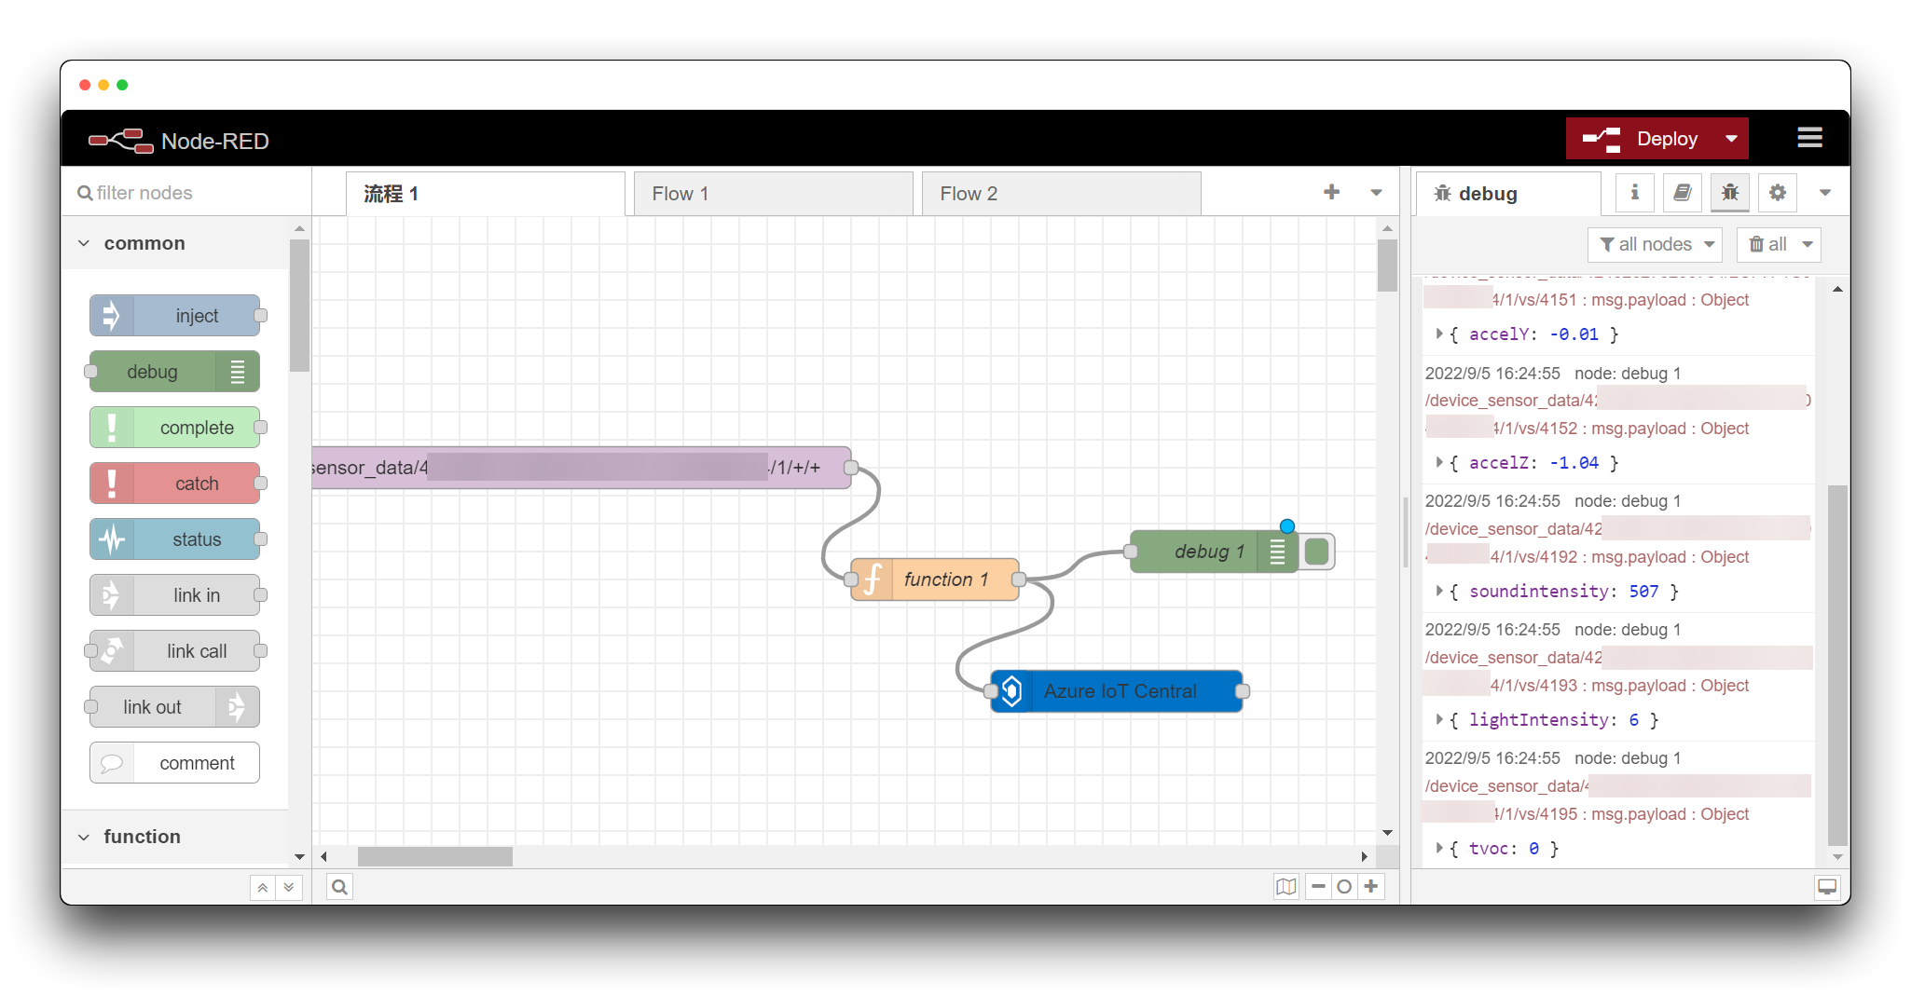Toggle the navigator map icon

tap(1286, 887)
